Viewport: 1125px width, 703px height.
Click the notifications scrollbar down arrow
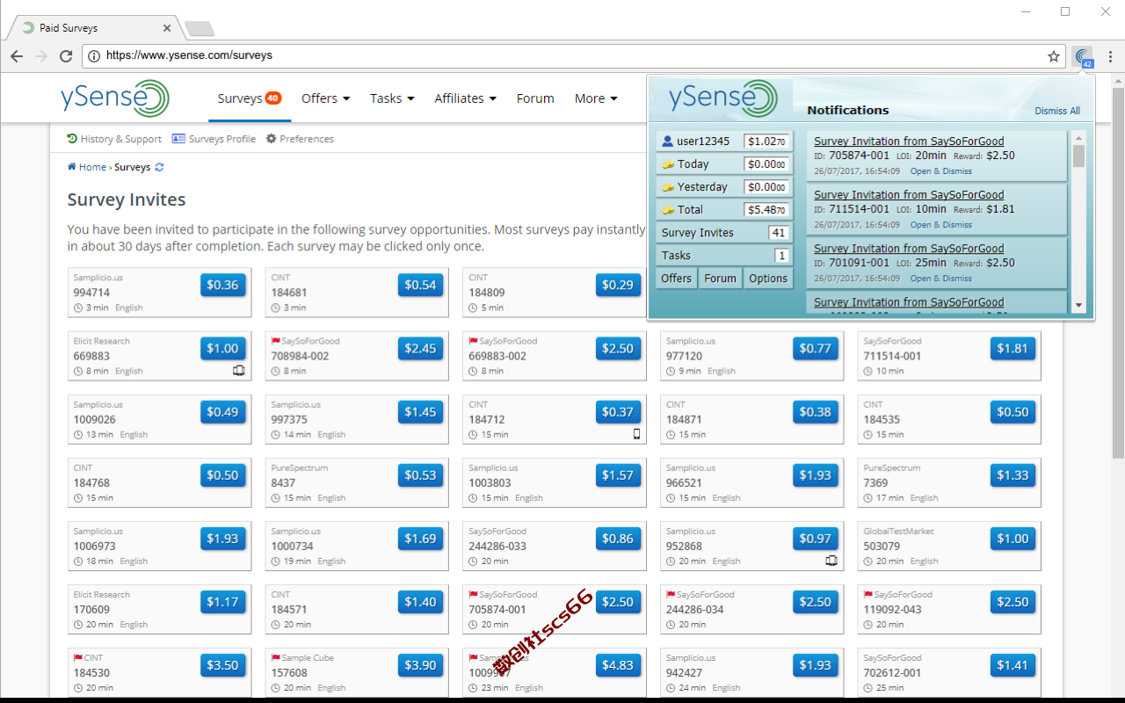click(x=1078, y=305)
